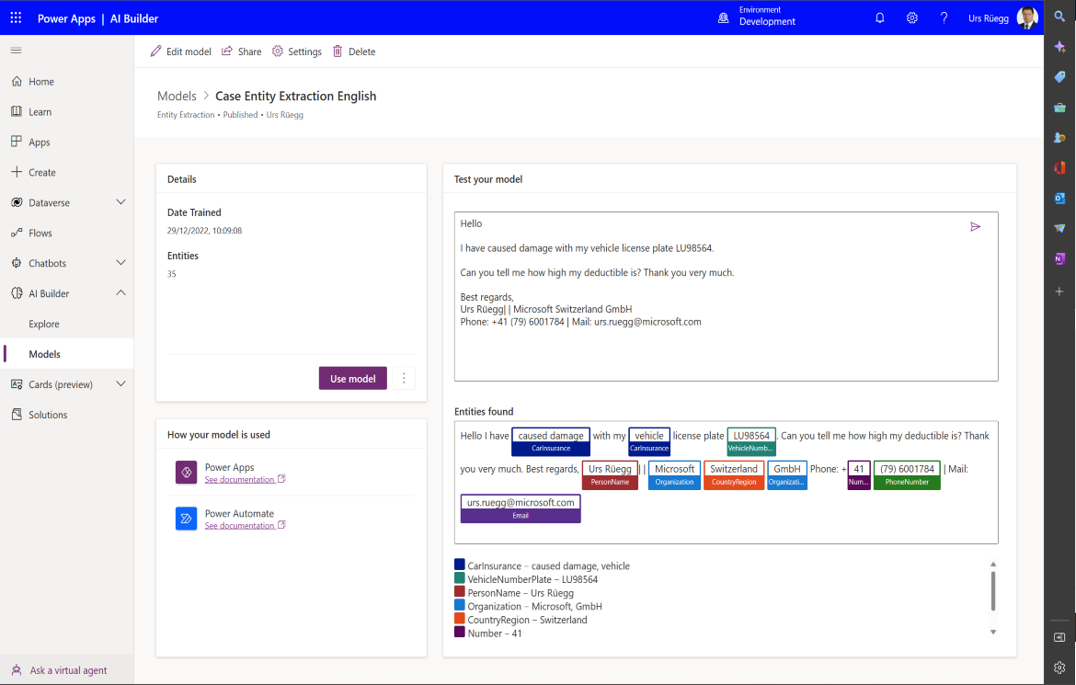Select the 'caused damage' entity tag
1076x685 pixels.
click(551, 441)
